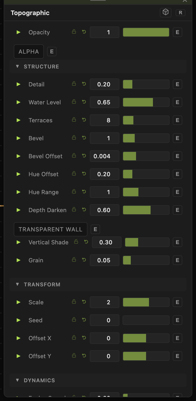Click the lock icon for Scale parameter
196x401 pixels.
(x=74, y=302)
